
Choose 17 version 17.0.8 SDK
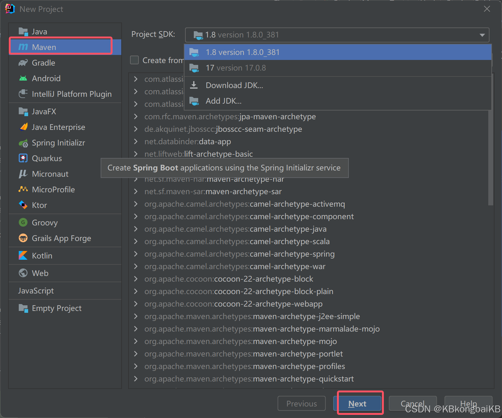pyautogui.click(x=338, y=68)
